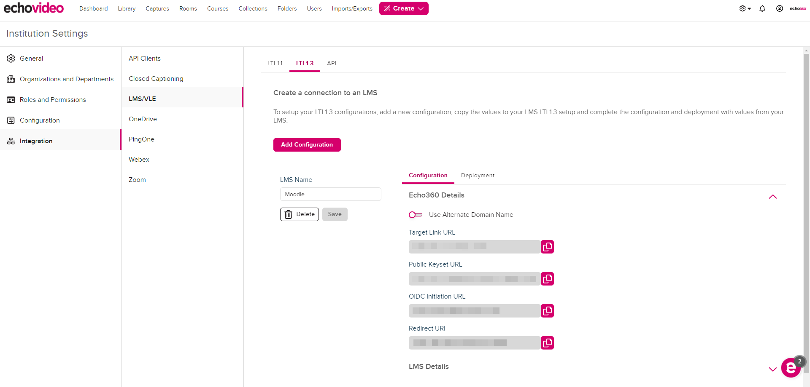This screenshot has width=810, height=387.
Task: Select the inner Configuration tab
Action: click(x=428, y=176)
